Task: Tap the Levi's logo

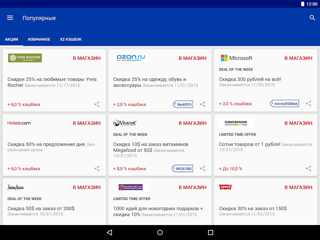Action: (225, 187)
